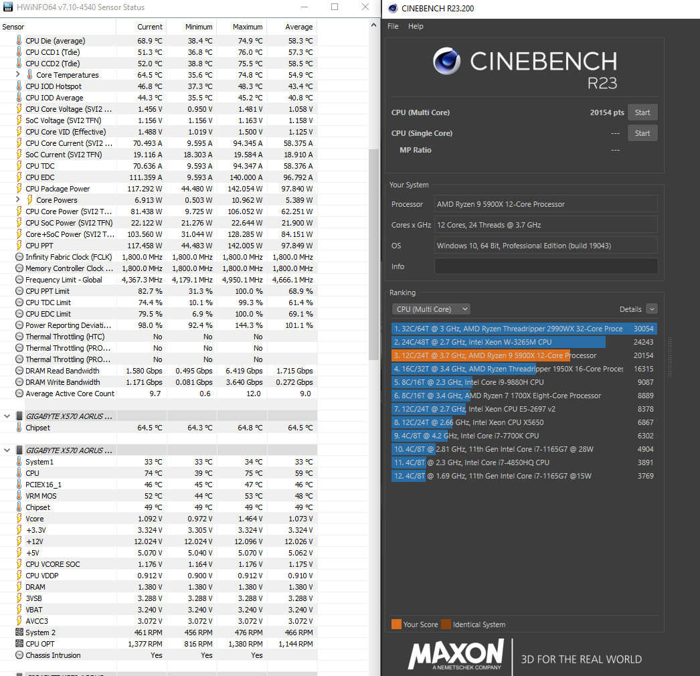Click the 20154 pts multi core score
Image resolution: width=700 pixels, height=676 pixels.
[x=607, y=112]
